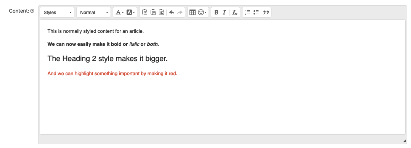Redo the last undone edit
This screenshot has width=411, height=148.
(180, 12)
